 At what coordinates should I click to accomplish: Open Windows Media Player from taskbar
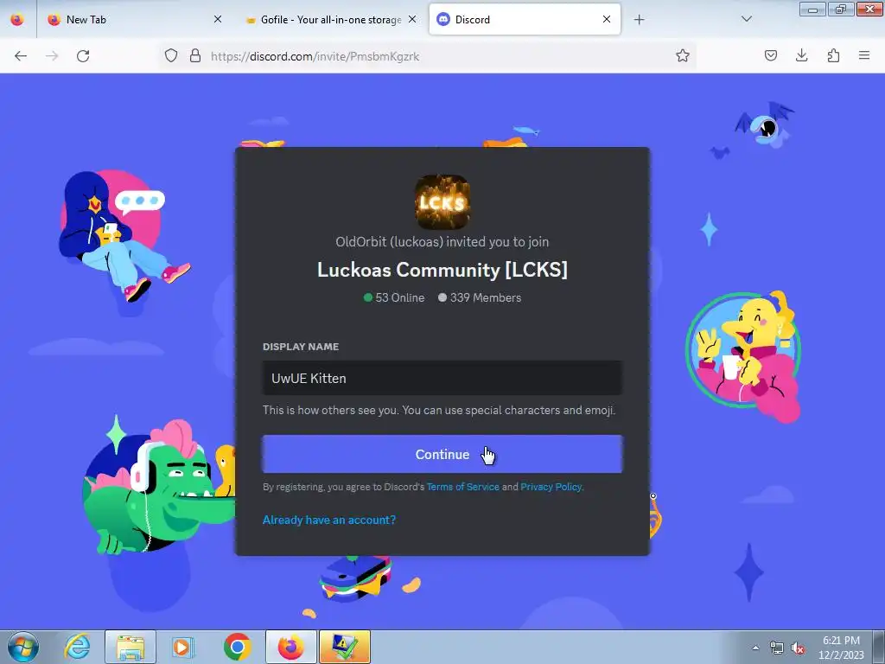point(182,647)
